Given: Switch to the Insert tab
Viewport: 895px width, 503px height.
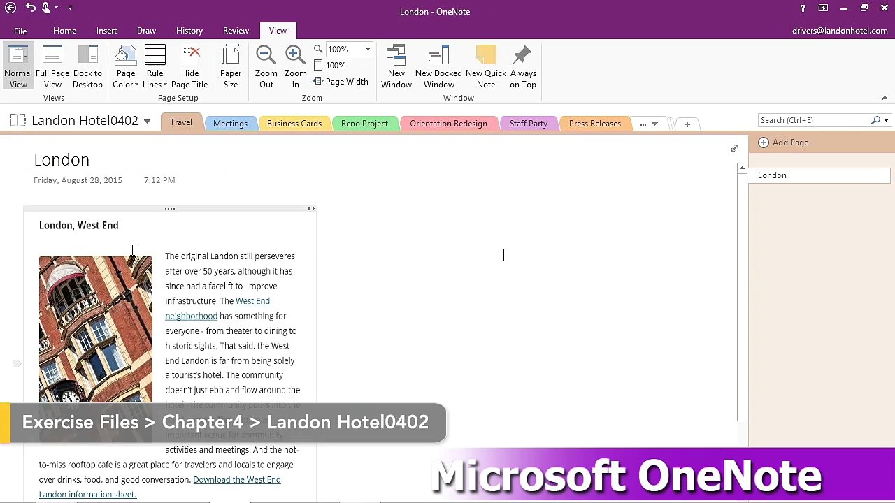Looking at the screenshot, I should tap(106, 31).
